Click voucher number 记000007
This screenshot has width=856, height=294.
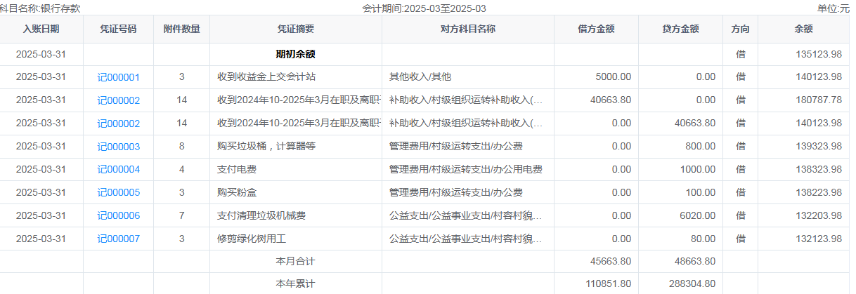(118, 239)
